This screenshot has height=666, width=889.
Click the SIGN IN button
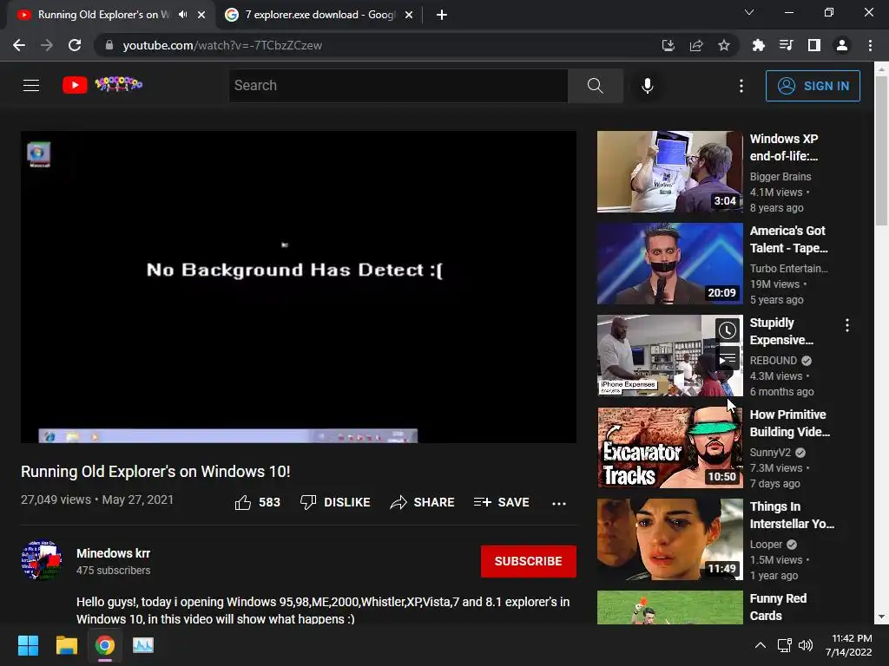[x=813, y=86]
